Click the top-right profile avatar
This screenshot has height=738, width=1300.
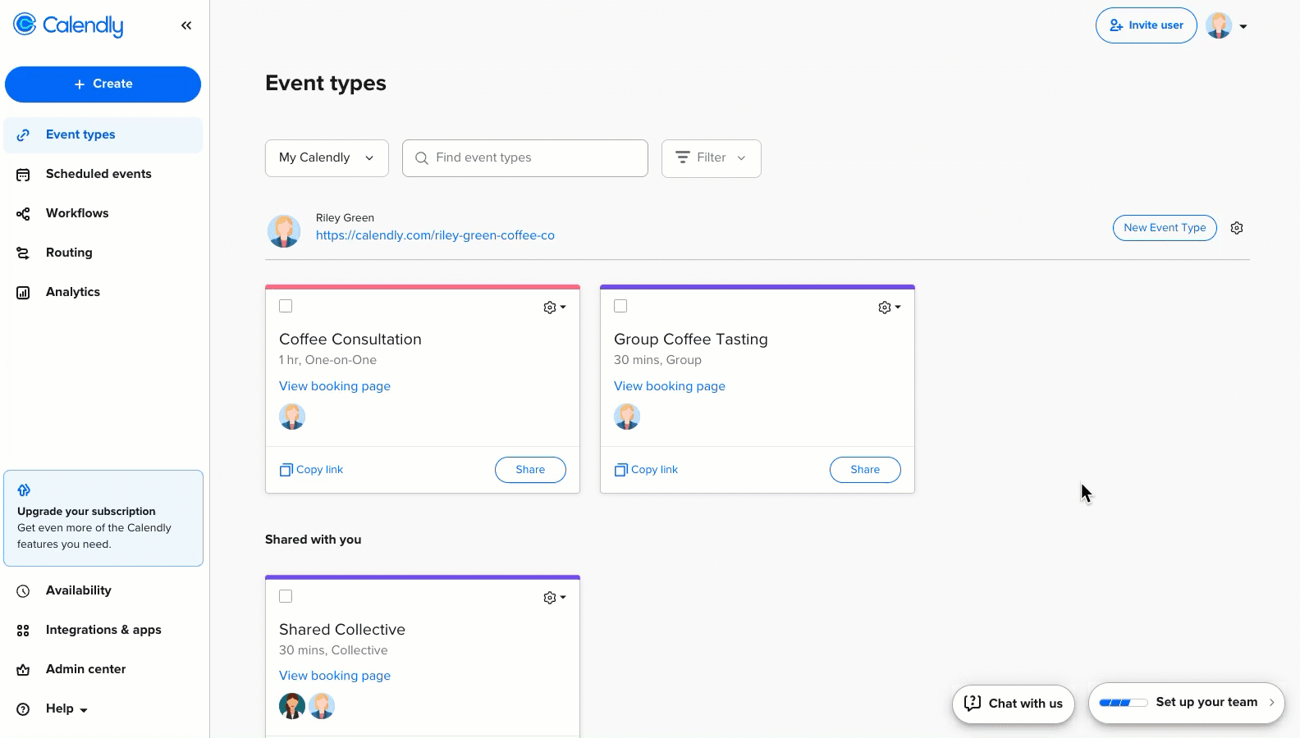(1219, 25)
